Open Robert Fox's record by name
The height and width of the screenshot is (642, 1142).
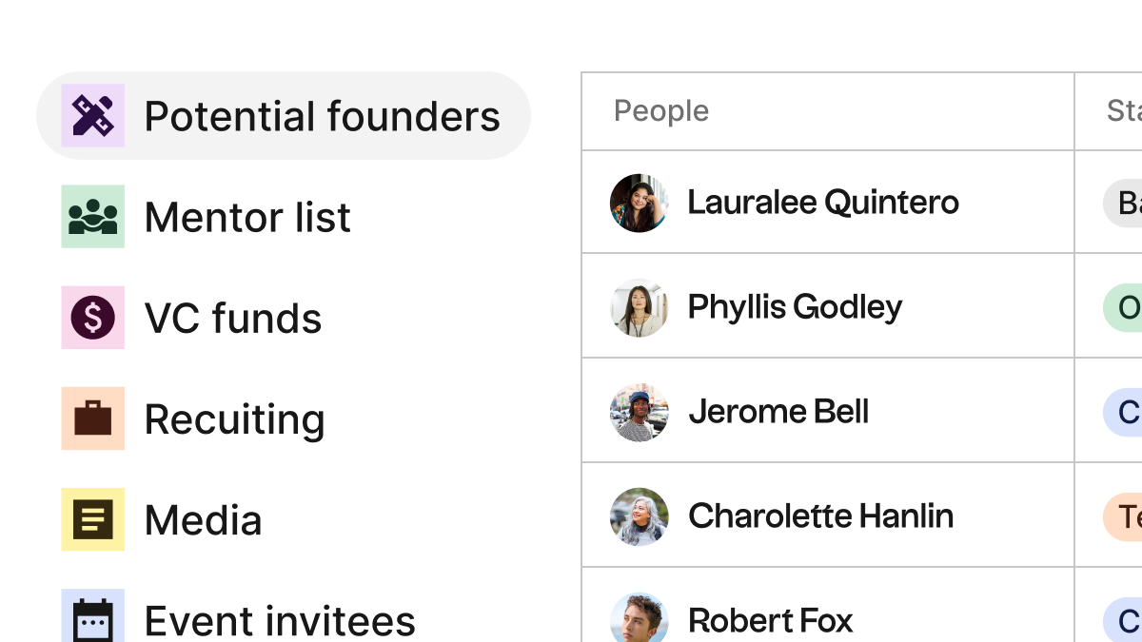[770, 620]
